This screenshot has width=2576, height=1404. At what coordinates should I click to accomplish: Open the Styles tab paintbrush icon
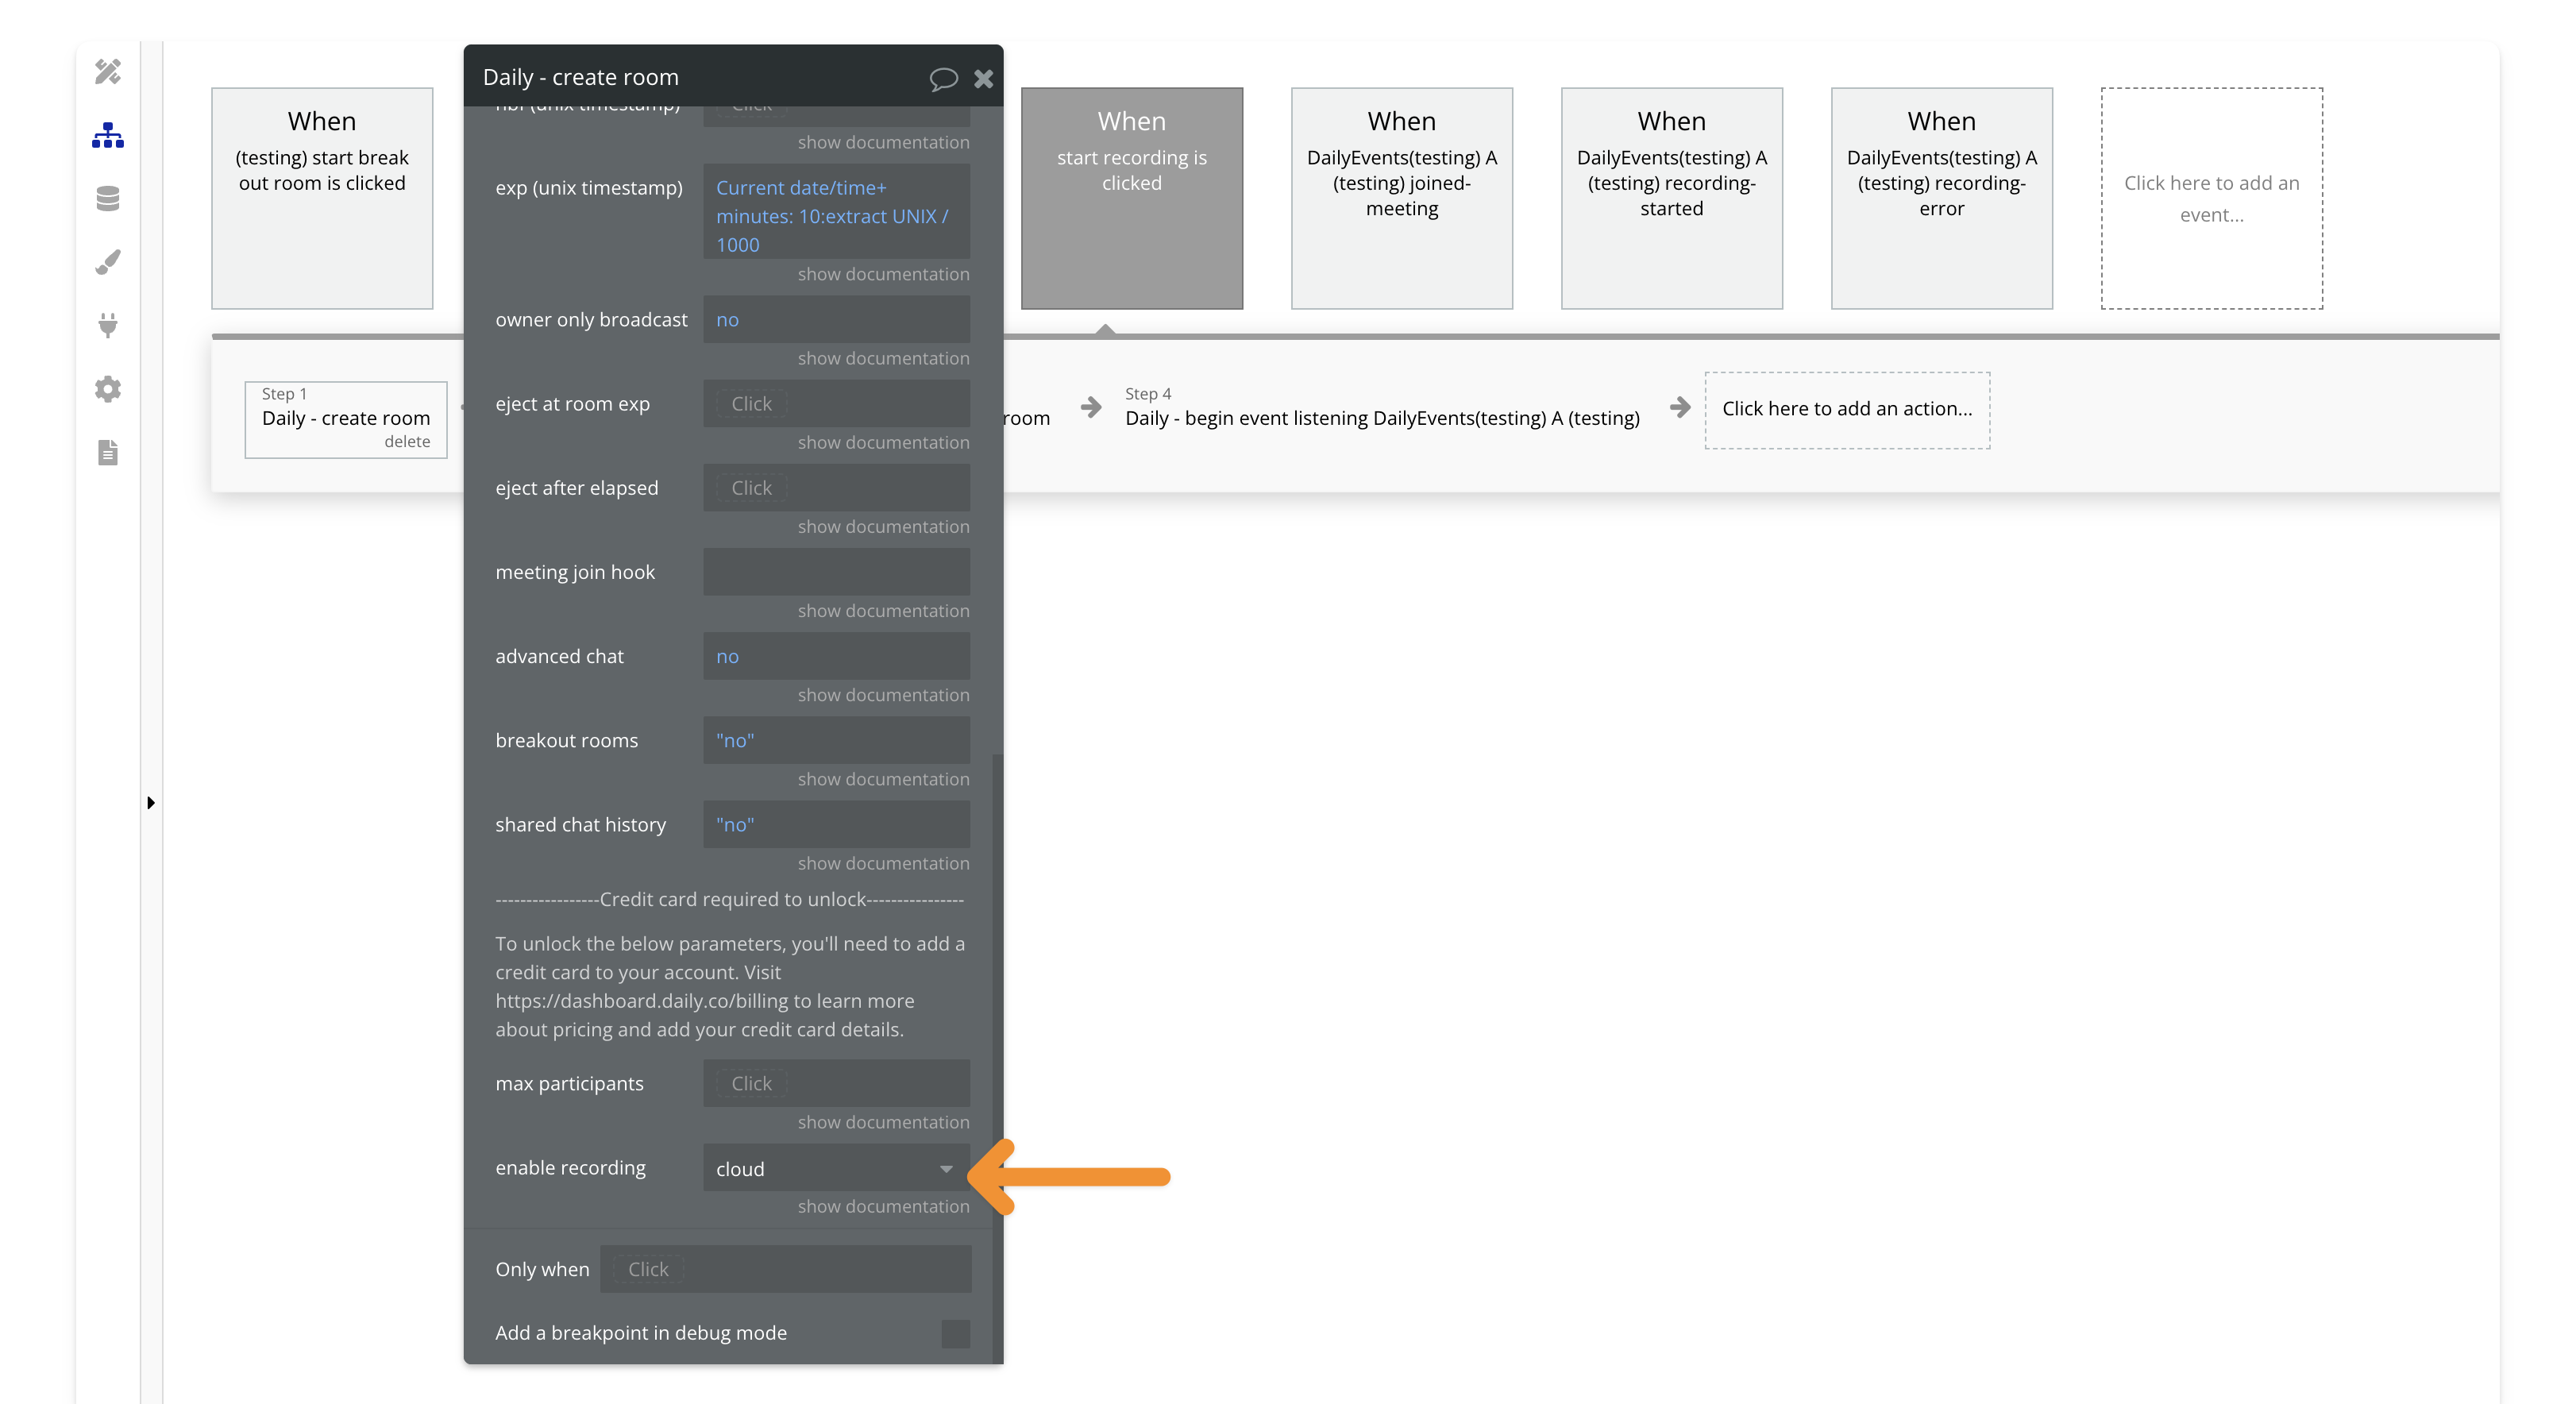[108, 262]
